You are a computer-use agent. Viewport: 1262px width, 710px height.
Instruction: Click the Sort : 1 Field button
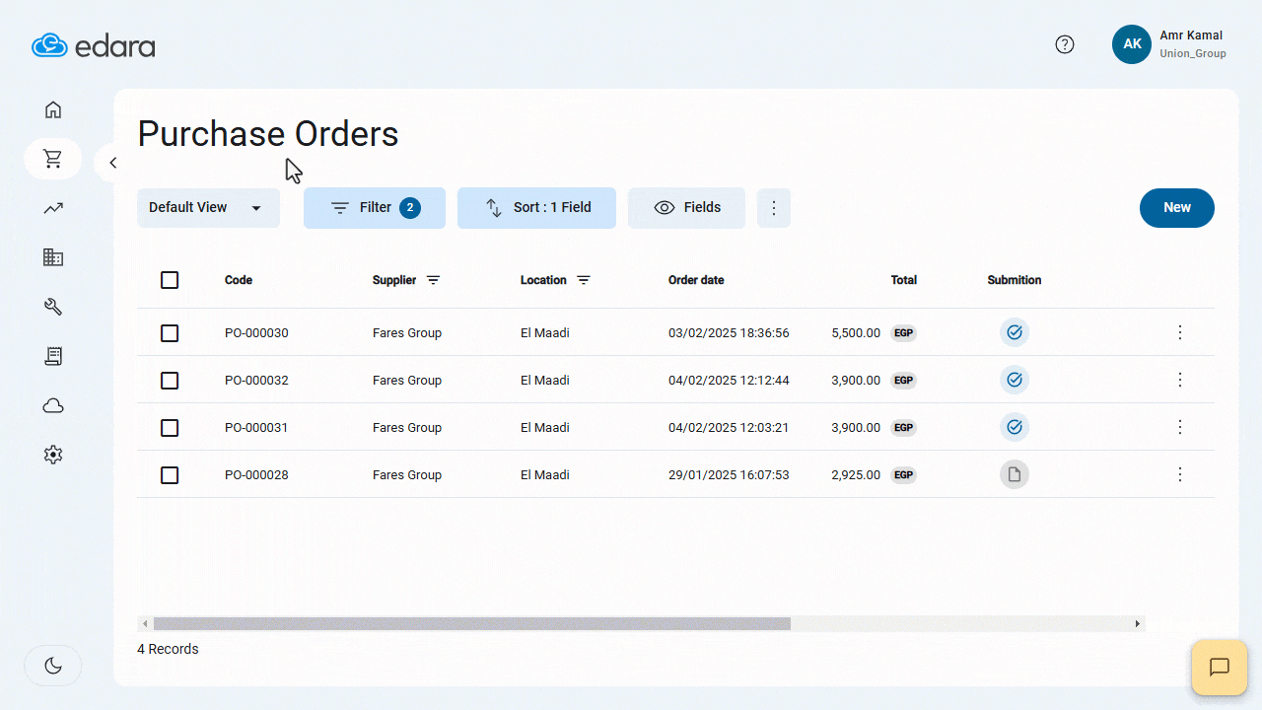536,208
